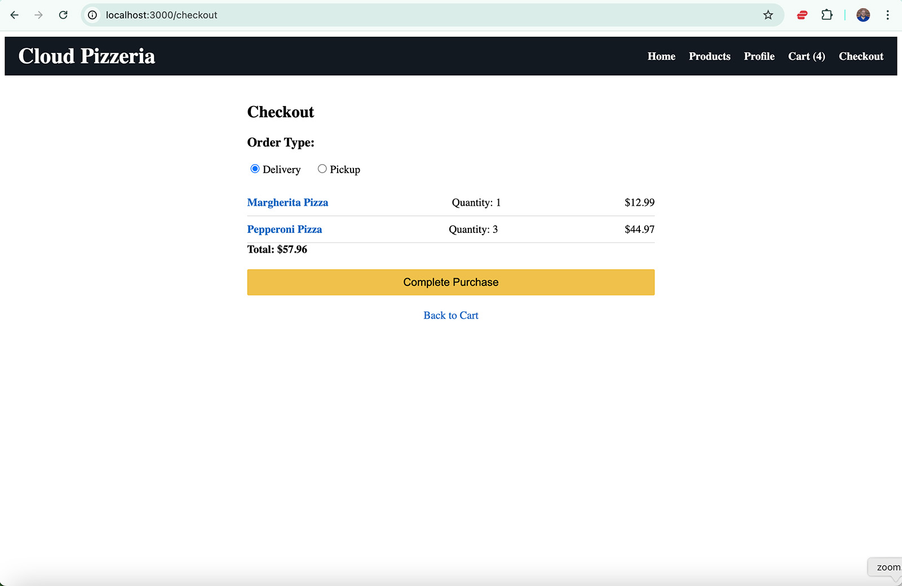Open the Pepperoni Pizza product link
This screenshot has width=902, height=586.
(284, 229)
